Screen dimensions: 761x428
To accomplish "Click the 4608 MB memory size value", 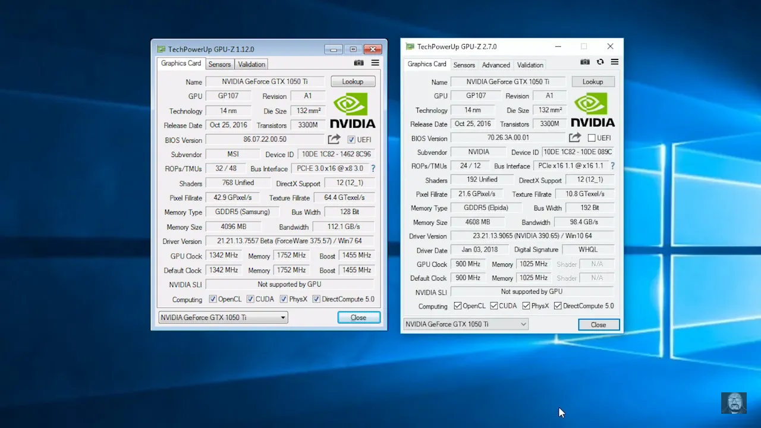I will pyautogui.click(x=479, y=222).
